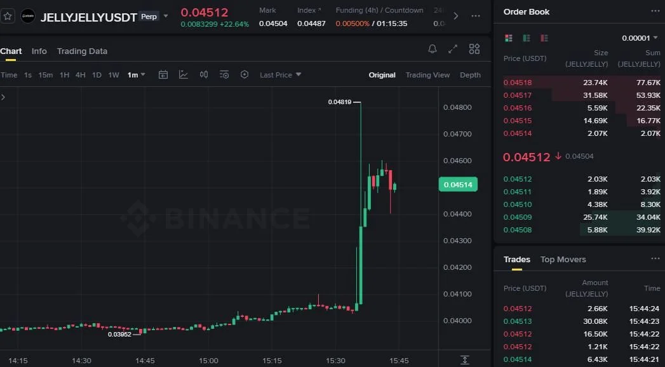The height and width of the screenshot is (367, 665).
Task: Select the Top Movers tab
Action: click(x=563, y=259)
